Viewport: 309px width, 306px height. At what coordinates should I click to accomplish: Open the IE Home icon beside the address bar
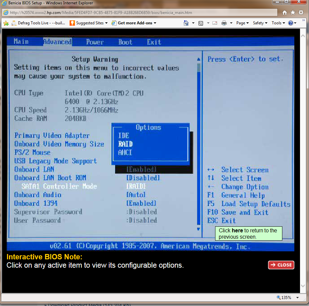point(285,13)
